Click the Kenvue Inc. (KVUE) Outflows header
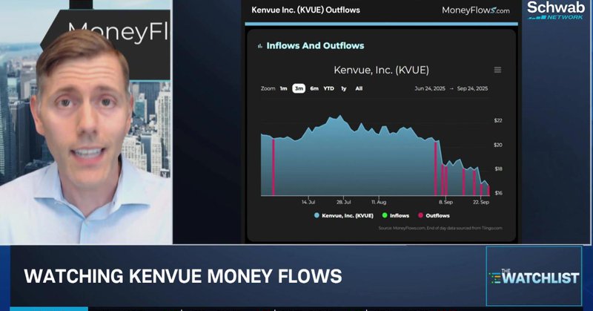This screenshot has width=593, height=311. [x=305, y=10]
